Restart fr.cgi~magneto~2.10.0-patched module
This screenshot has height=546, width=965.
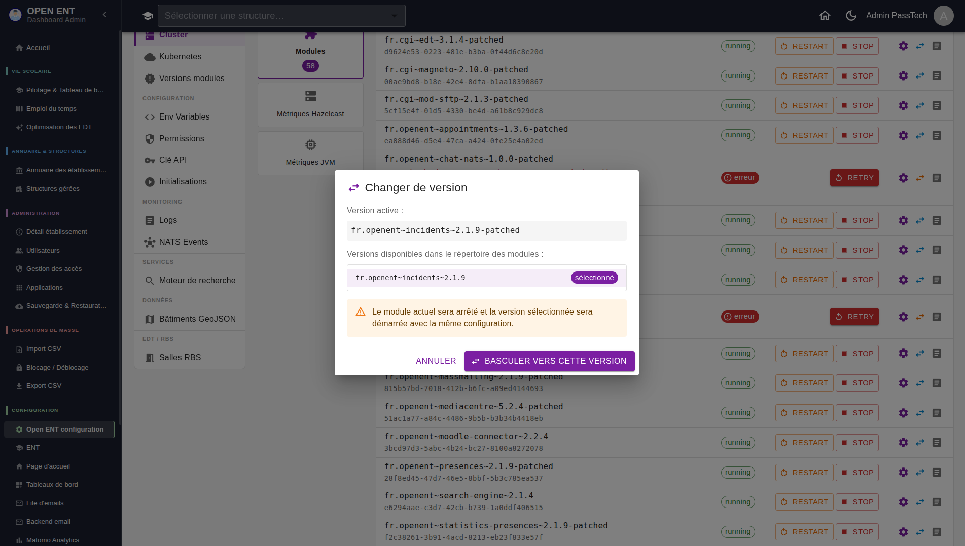[x=804, y=76]
